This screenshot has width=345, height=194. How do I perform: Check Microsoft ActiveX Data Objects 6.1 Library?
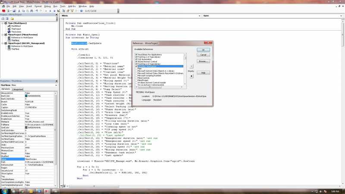point(136,71)
